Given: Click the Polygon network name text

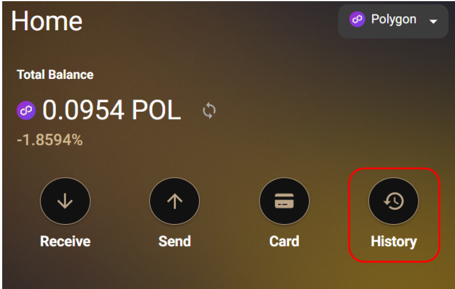Looking at the screenshot, I should (x=394, y=20).
